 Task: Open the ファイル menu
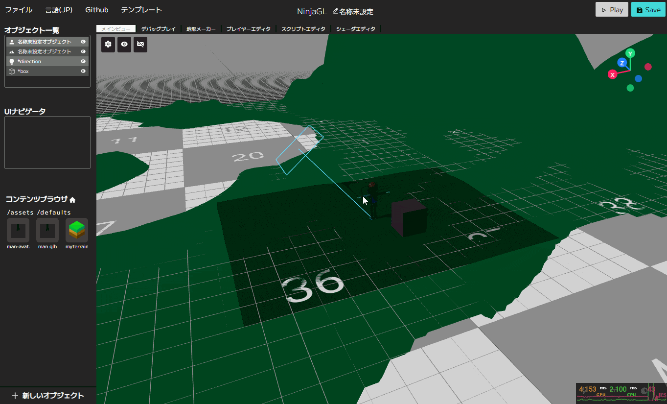coord(18,9)
